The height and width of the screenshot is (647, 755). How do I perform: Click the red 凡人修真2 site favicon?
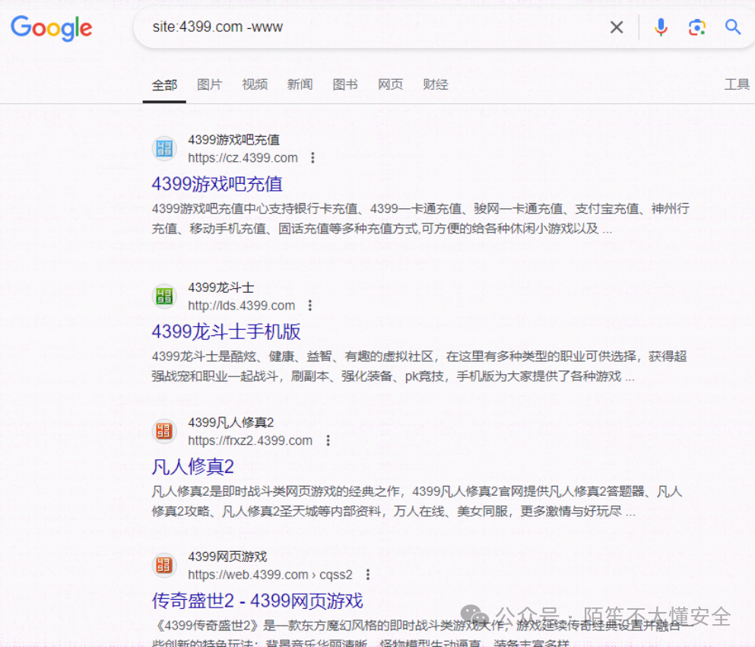click(x=164, y=431)
